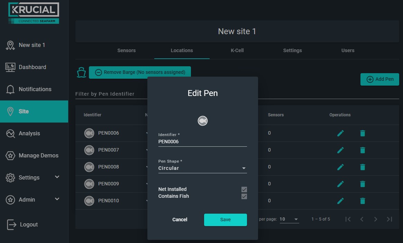
Task: Go to next page of pens
Action: [x=376, y=219]
